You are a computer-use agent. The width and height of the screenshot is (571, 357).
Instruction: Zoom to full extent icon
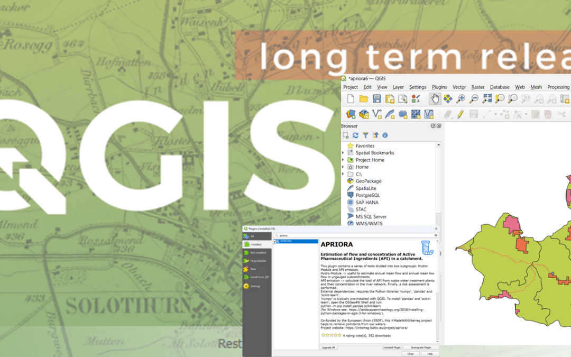click(487, 99)
